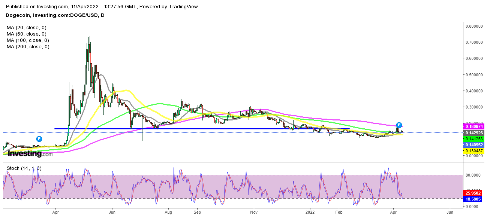Select the blue 0.140952 price label
487x217 pixels.
(x=474, y=145)
